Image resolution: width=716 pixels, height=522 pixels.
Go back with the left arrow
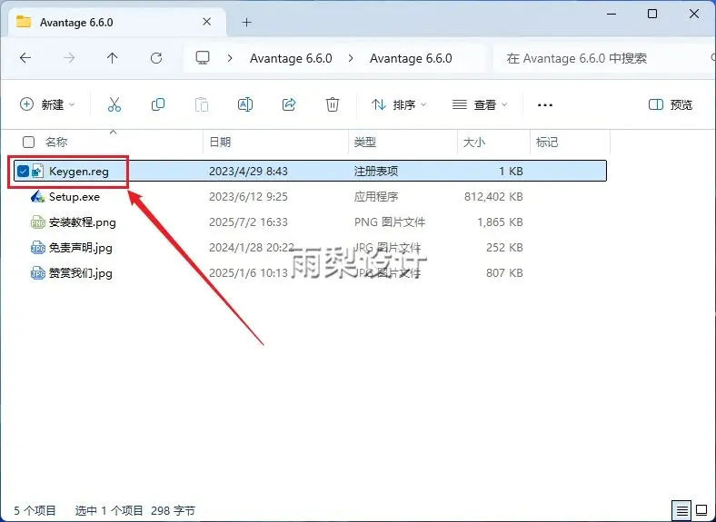coord(25,58)
